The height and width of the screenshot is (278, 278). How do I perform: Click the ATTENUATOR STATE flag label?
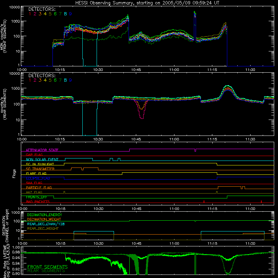(x=42, y=150)
